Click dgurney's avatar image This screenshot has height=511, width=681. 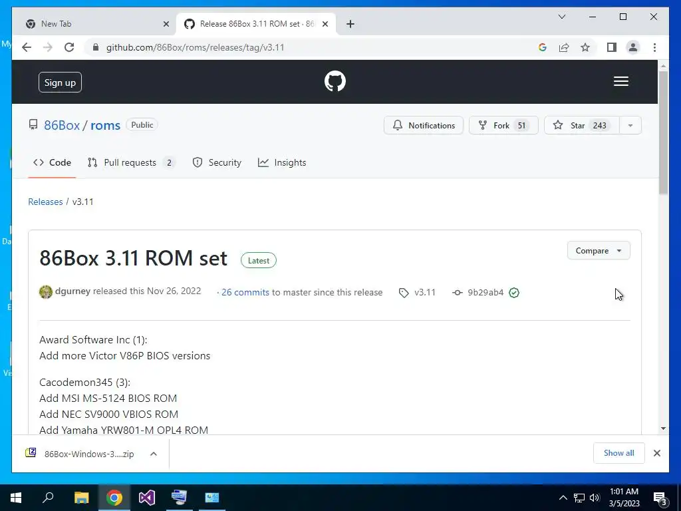tap(46, 291)
